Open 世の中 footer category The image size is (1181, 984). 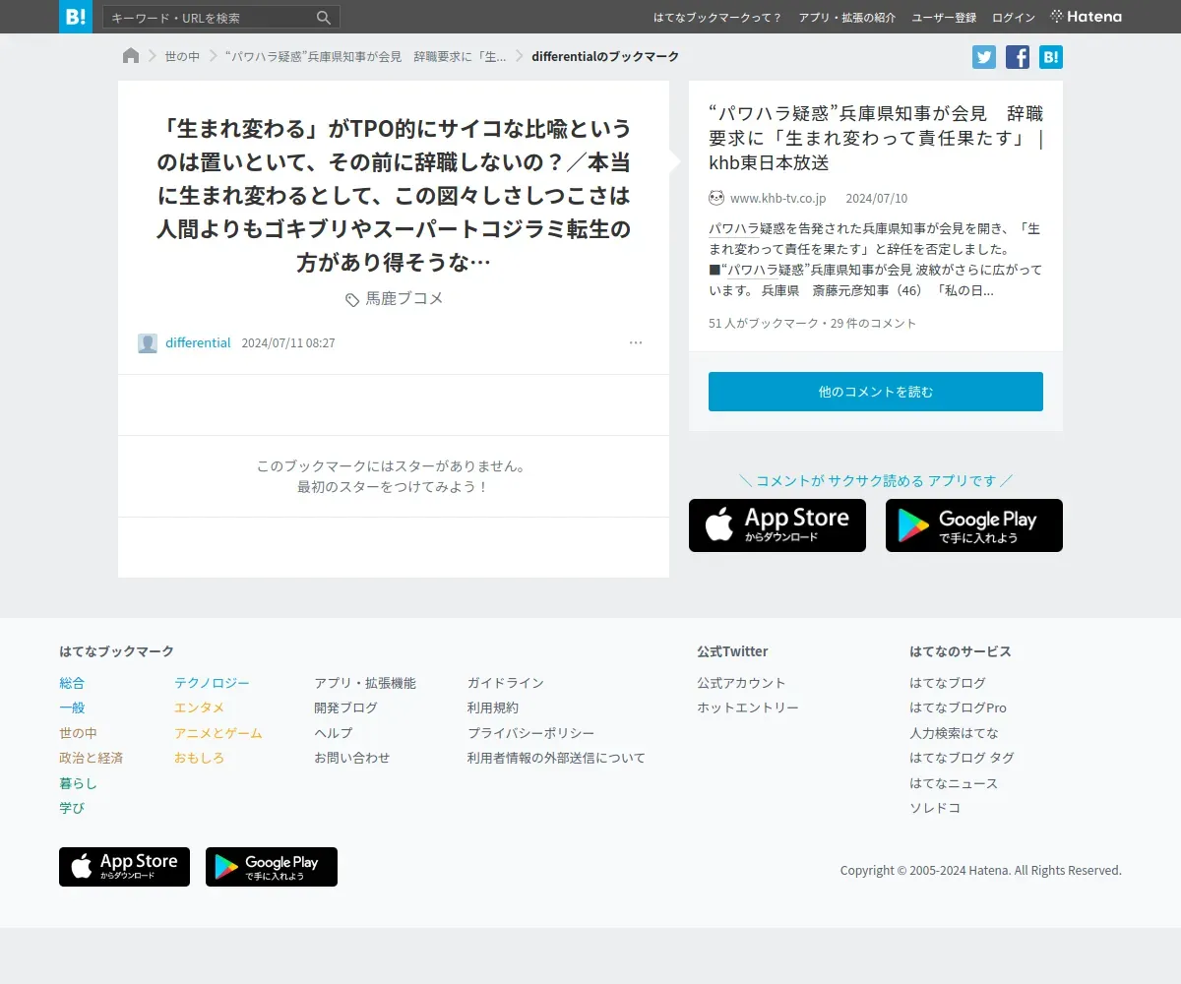[x=78, y=733]
